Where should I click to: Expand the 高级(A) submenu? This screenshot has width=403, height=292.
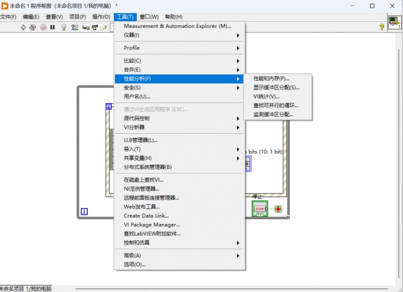coord(180,256)
